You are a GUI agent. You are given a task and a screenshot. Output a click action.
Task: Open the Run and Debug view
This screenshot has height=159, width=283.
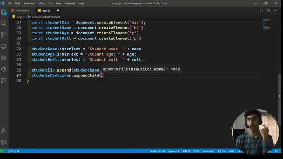[4, 58]
